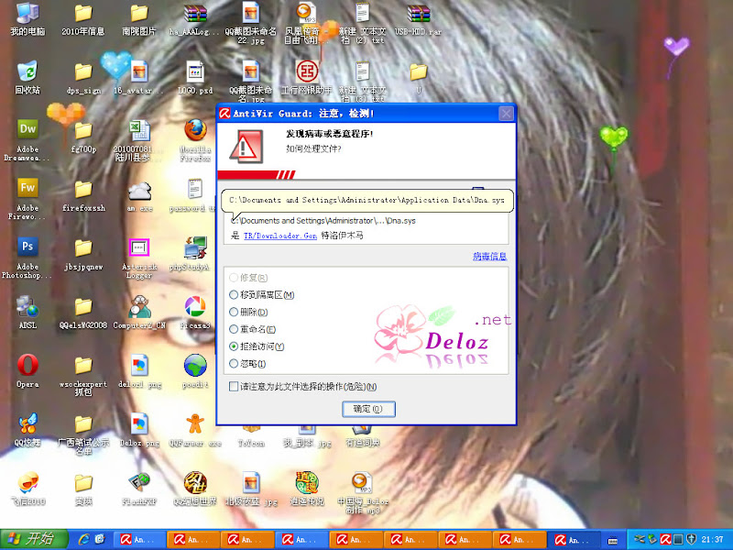
Task: Open the TR/Downloader.Gen link
Action: (x=280, y=236)
